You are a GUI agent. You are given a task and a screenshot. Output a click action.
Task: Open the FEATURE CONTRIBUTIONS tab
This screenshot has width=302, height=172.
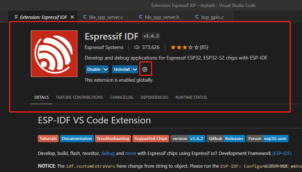[x=79, y=97]
